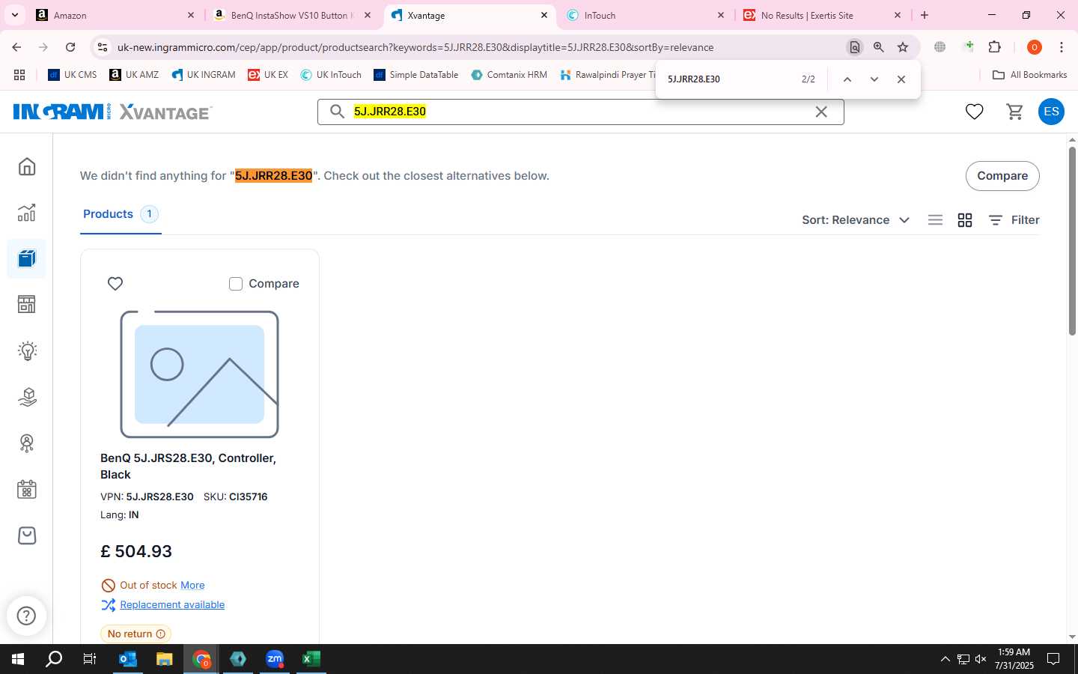Viewport: 1078px width, 674px height.
Task: Switch to grid view layout
Action: [965, 220]
